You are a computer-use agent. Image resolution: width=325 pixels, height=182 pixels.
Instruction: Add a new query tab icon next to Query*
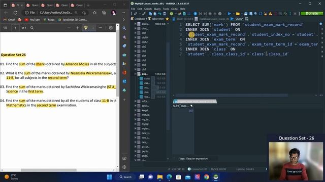[247, 19]
